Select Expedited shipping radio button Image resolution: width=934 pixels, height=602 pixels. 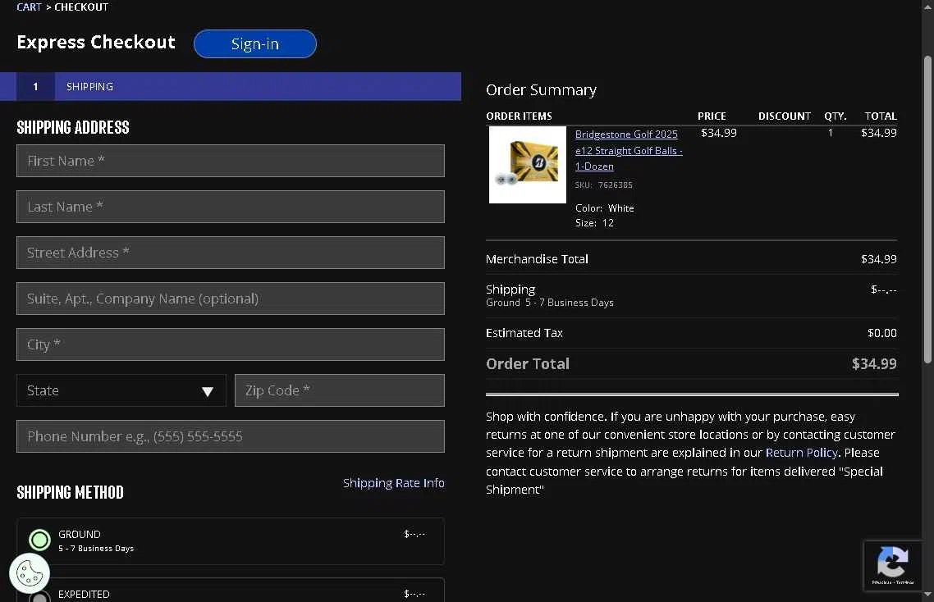tap(40, 596)
